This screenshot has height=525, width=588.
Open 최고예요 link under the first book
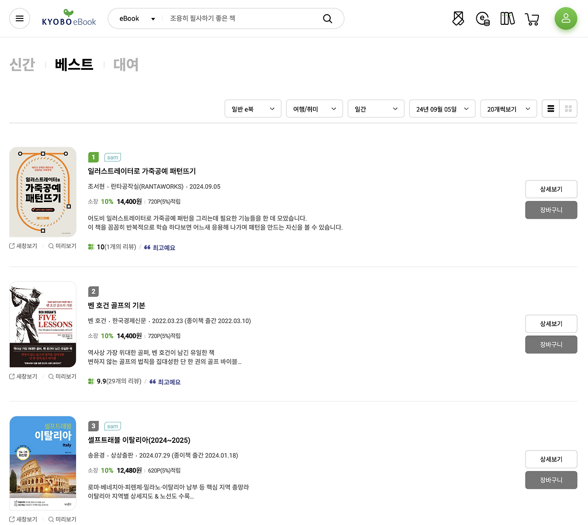tap(164, 247)
